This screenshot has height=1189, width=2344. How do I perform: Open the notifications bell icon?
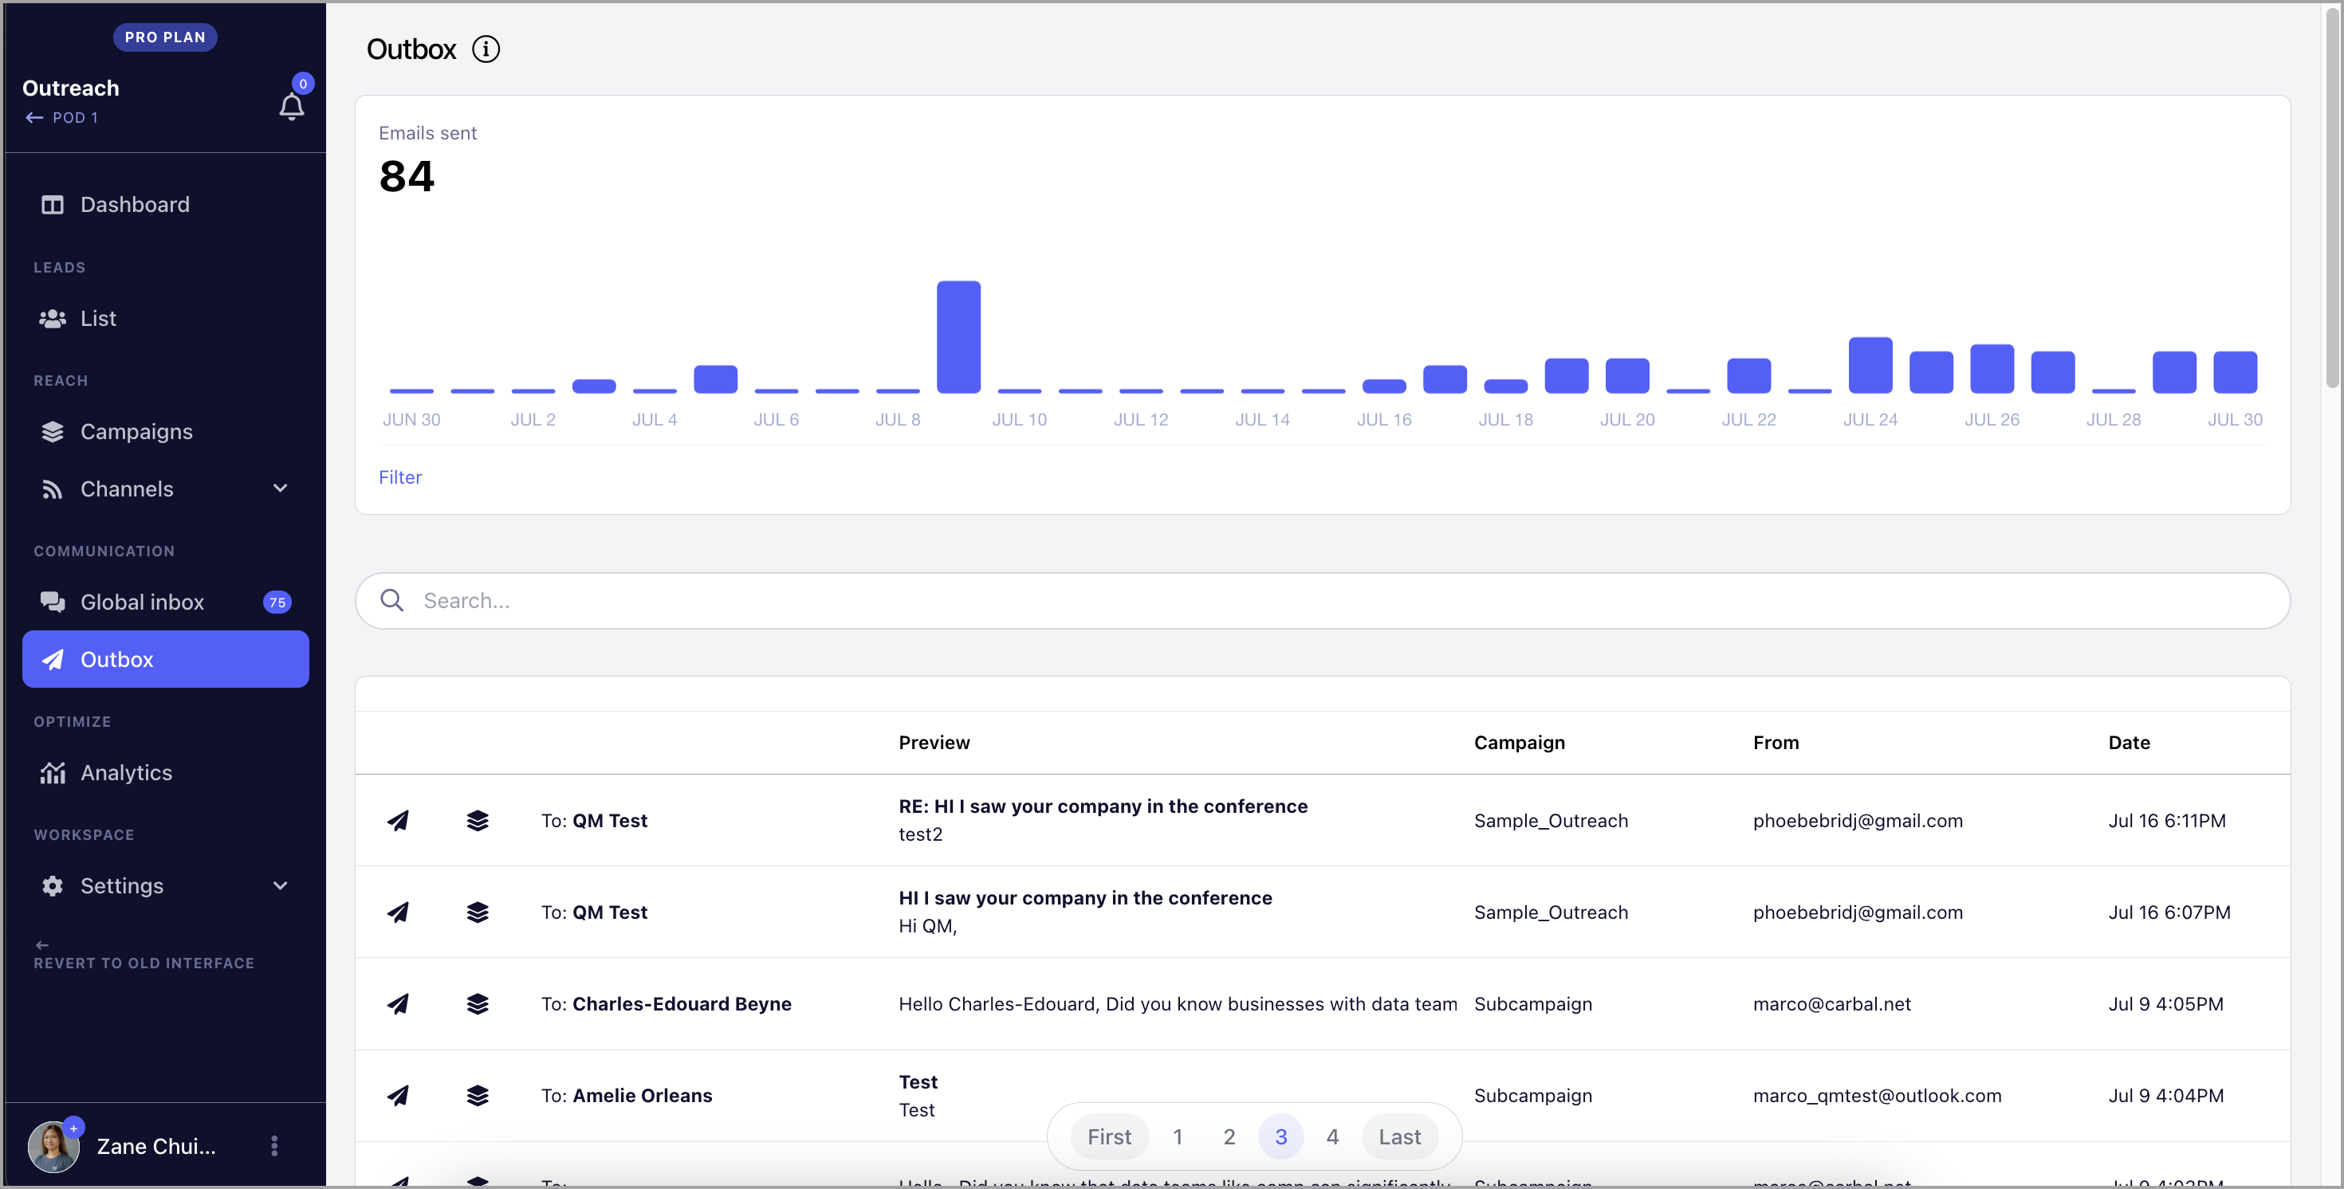pyautogui.click(x=291, y=107)
